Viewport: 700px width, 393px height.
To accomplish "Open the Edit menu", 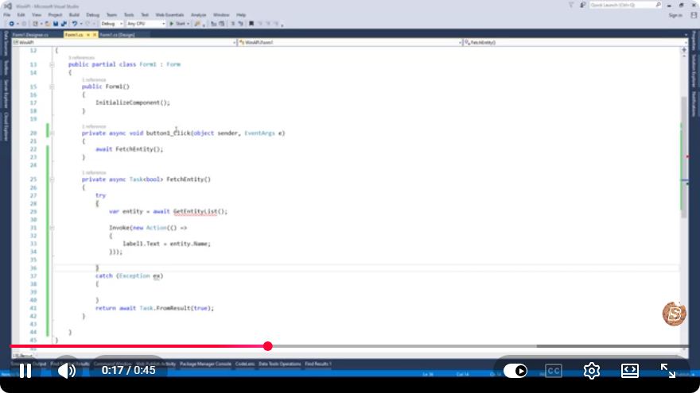I will point(21,15).
